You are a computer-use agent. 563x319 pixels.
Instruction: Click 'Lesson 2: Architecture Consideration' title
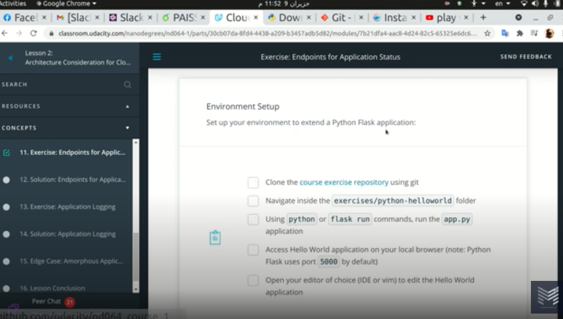coord(78,58)
